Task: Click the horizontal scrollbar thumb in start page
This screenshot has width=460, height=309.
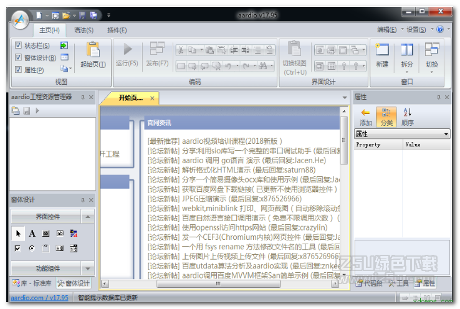Action: pyautogui.click(x=218, y=284)
